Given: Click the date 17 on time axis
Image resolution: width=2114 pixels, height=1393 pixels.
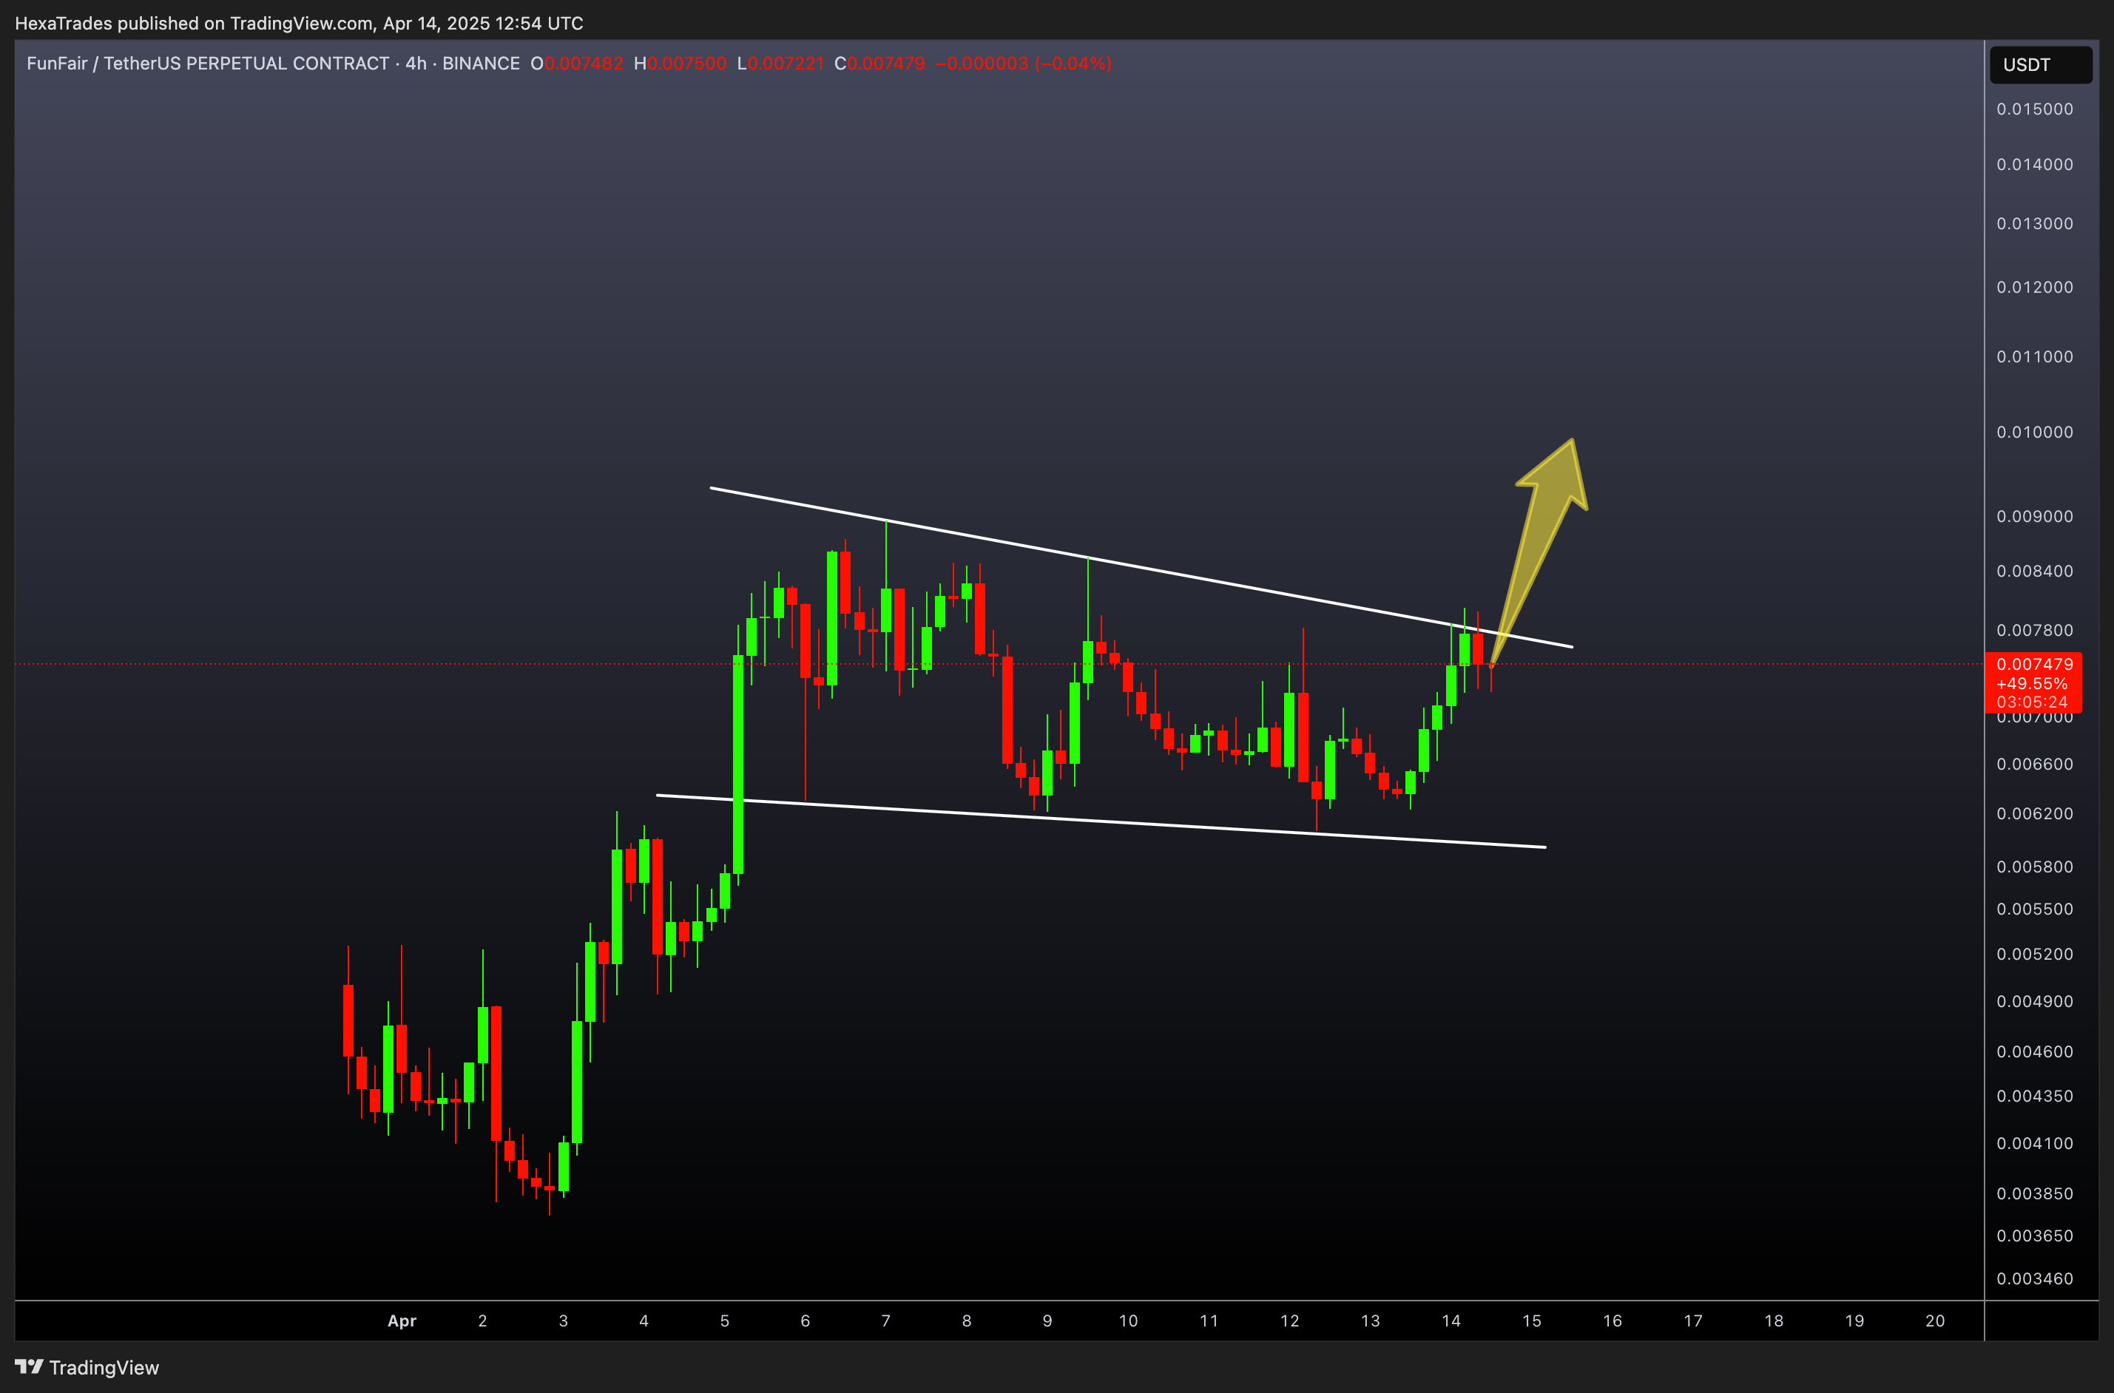Looking at the screenshot, I should pyautogui.click(x=1694, y=1321).
